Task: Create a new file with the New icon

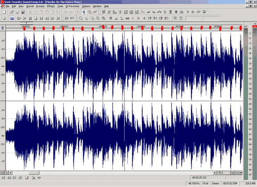Action: (x=5, y=12)
